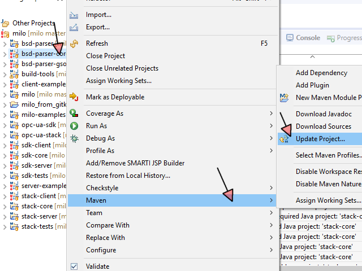
Task: Click the build-tools project icon
Action: pyautogui.click(x=14, y=74)
